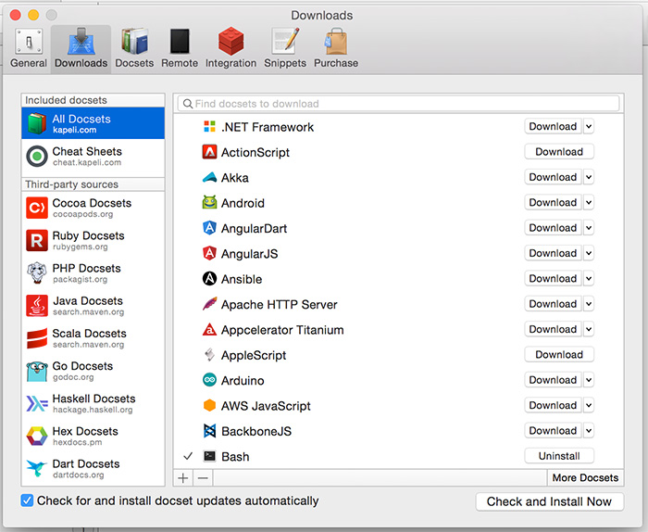Expand AngularDart download version dropdown
This screenshot has height=532, width=648.
pyautogui.click(x=589, y=227)
